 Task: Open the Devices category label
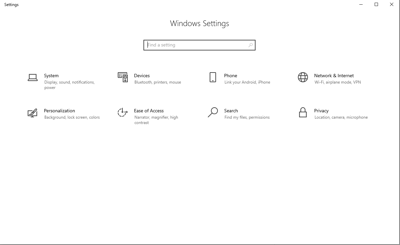[x=142, y=76]
